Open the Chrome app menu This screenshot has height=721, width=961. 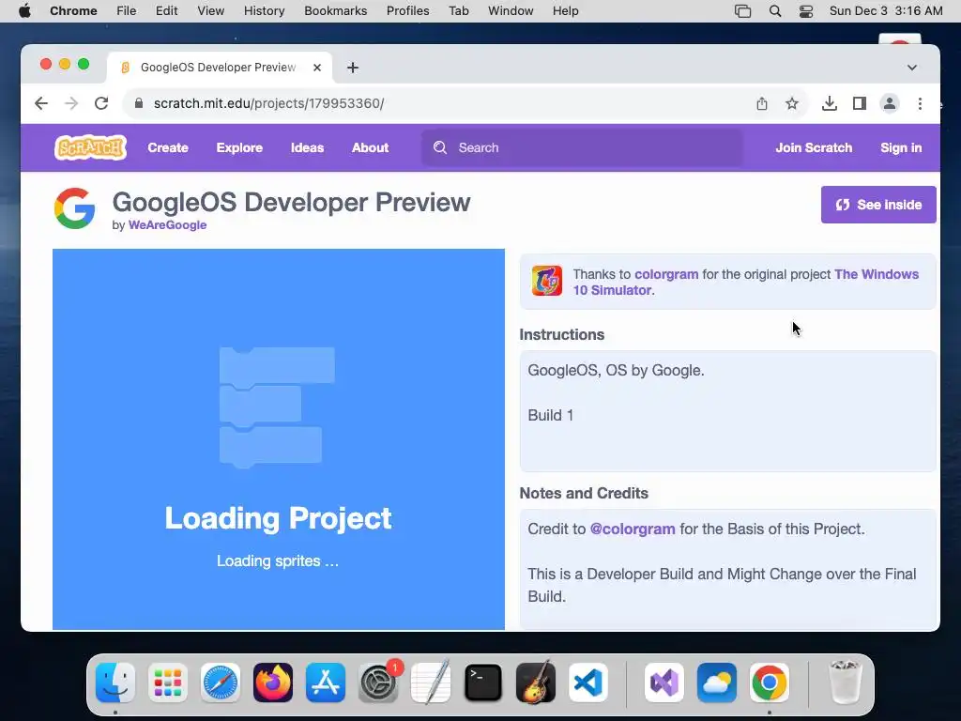click(73, 11)
